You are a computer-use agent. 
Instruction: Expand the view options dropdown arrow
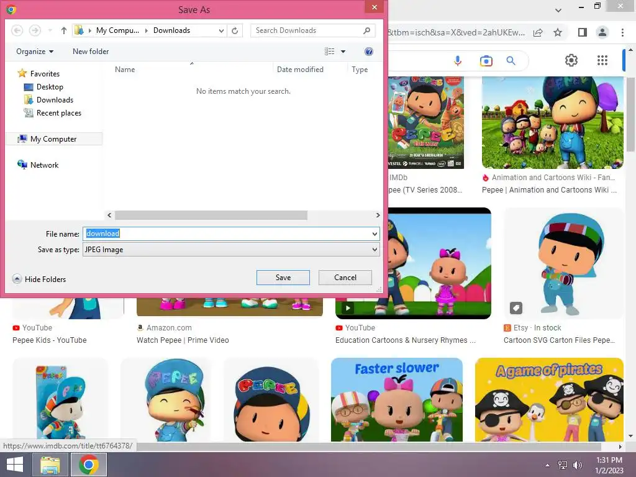pos(343,52)
